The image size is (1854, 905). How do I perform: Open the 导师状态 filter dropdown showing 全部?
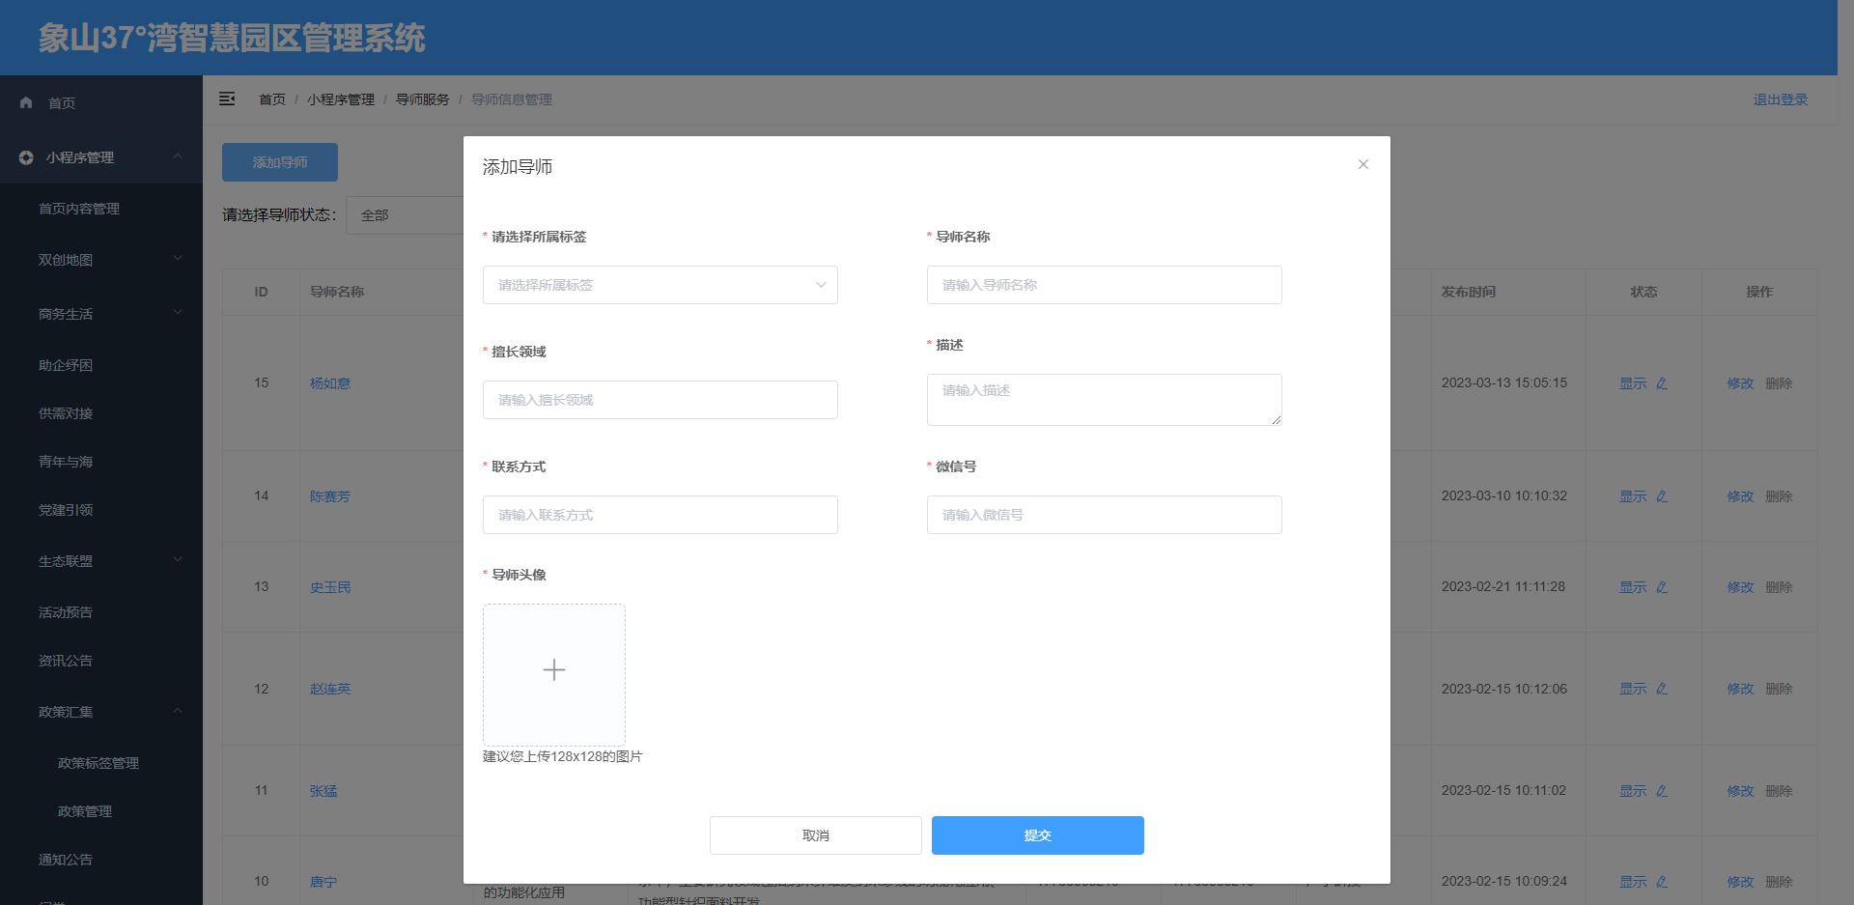tap(406, 215)
